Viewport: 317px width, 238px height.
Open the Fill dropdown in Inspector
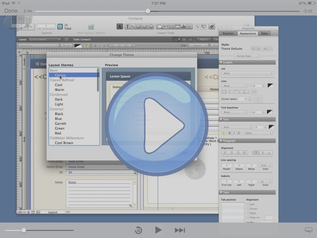coord(247,73)
